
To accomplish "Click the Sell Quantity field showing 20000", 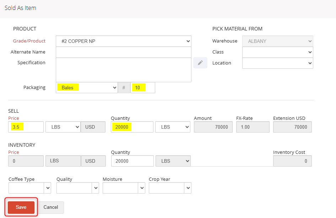I will point(132,127).
